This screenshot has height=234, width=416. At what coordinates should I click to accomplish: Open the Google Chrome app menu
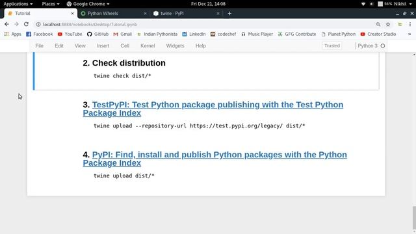(88, 4)
